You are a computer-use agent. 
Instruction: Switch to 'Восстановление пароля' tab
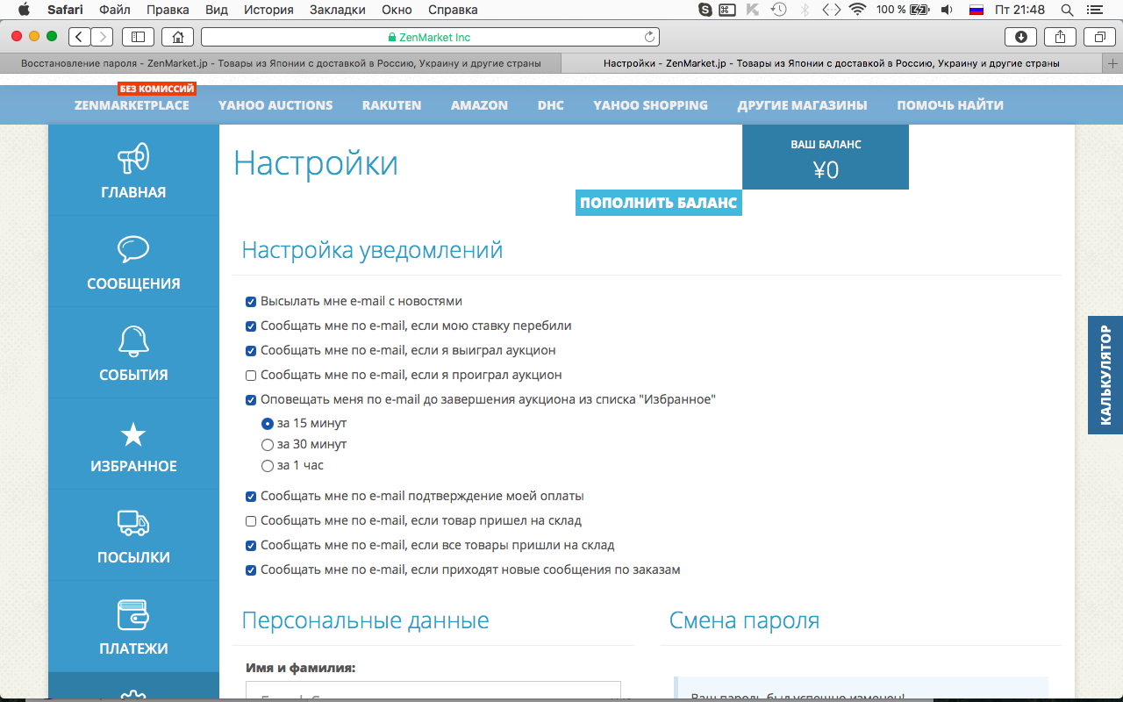point(281,63)
